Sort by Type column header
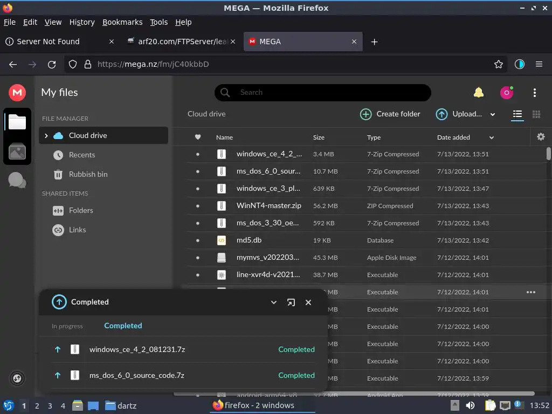Screen dimensions: 552x414 tap(374, 137)
